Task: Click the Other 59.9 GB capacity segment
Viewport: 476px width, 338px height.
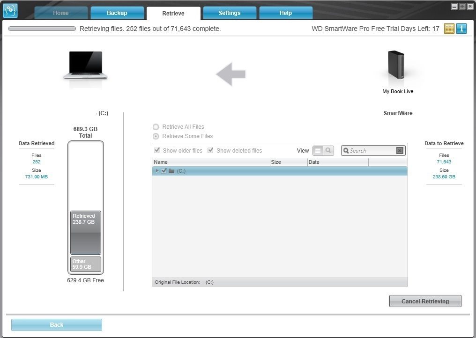Action: pyautogui.click(x=86, y=264)
